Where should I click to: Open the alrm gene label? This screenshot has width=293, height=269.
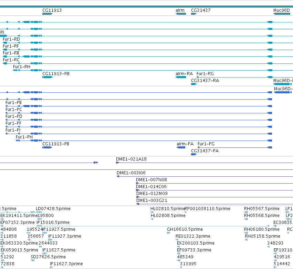180,10
